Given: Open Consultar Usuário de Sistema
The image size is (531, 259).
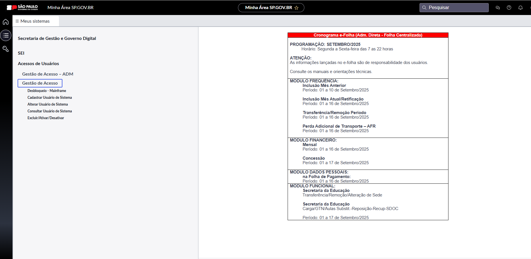Looking at the screenshot, I should [50, 111].
